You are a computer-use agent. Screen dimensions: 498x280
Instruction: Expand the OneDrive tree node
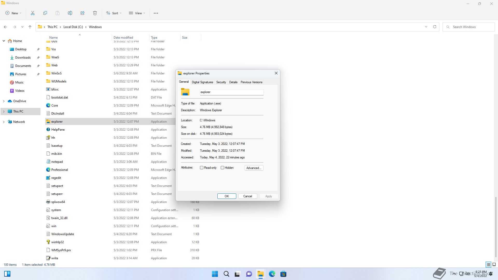(x=4, y=101)
